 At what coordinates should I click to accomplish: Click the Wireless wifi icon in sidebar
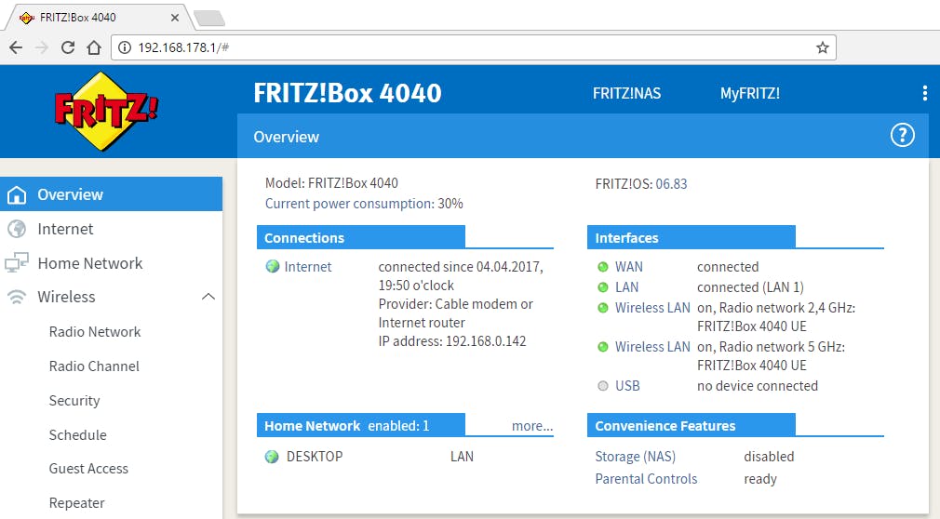(x=17, y=297)
